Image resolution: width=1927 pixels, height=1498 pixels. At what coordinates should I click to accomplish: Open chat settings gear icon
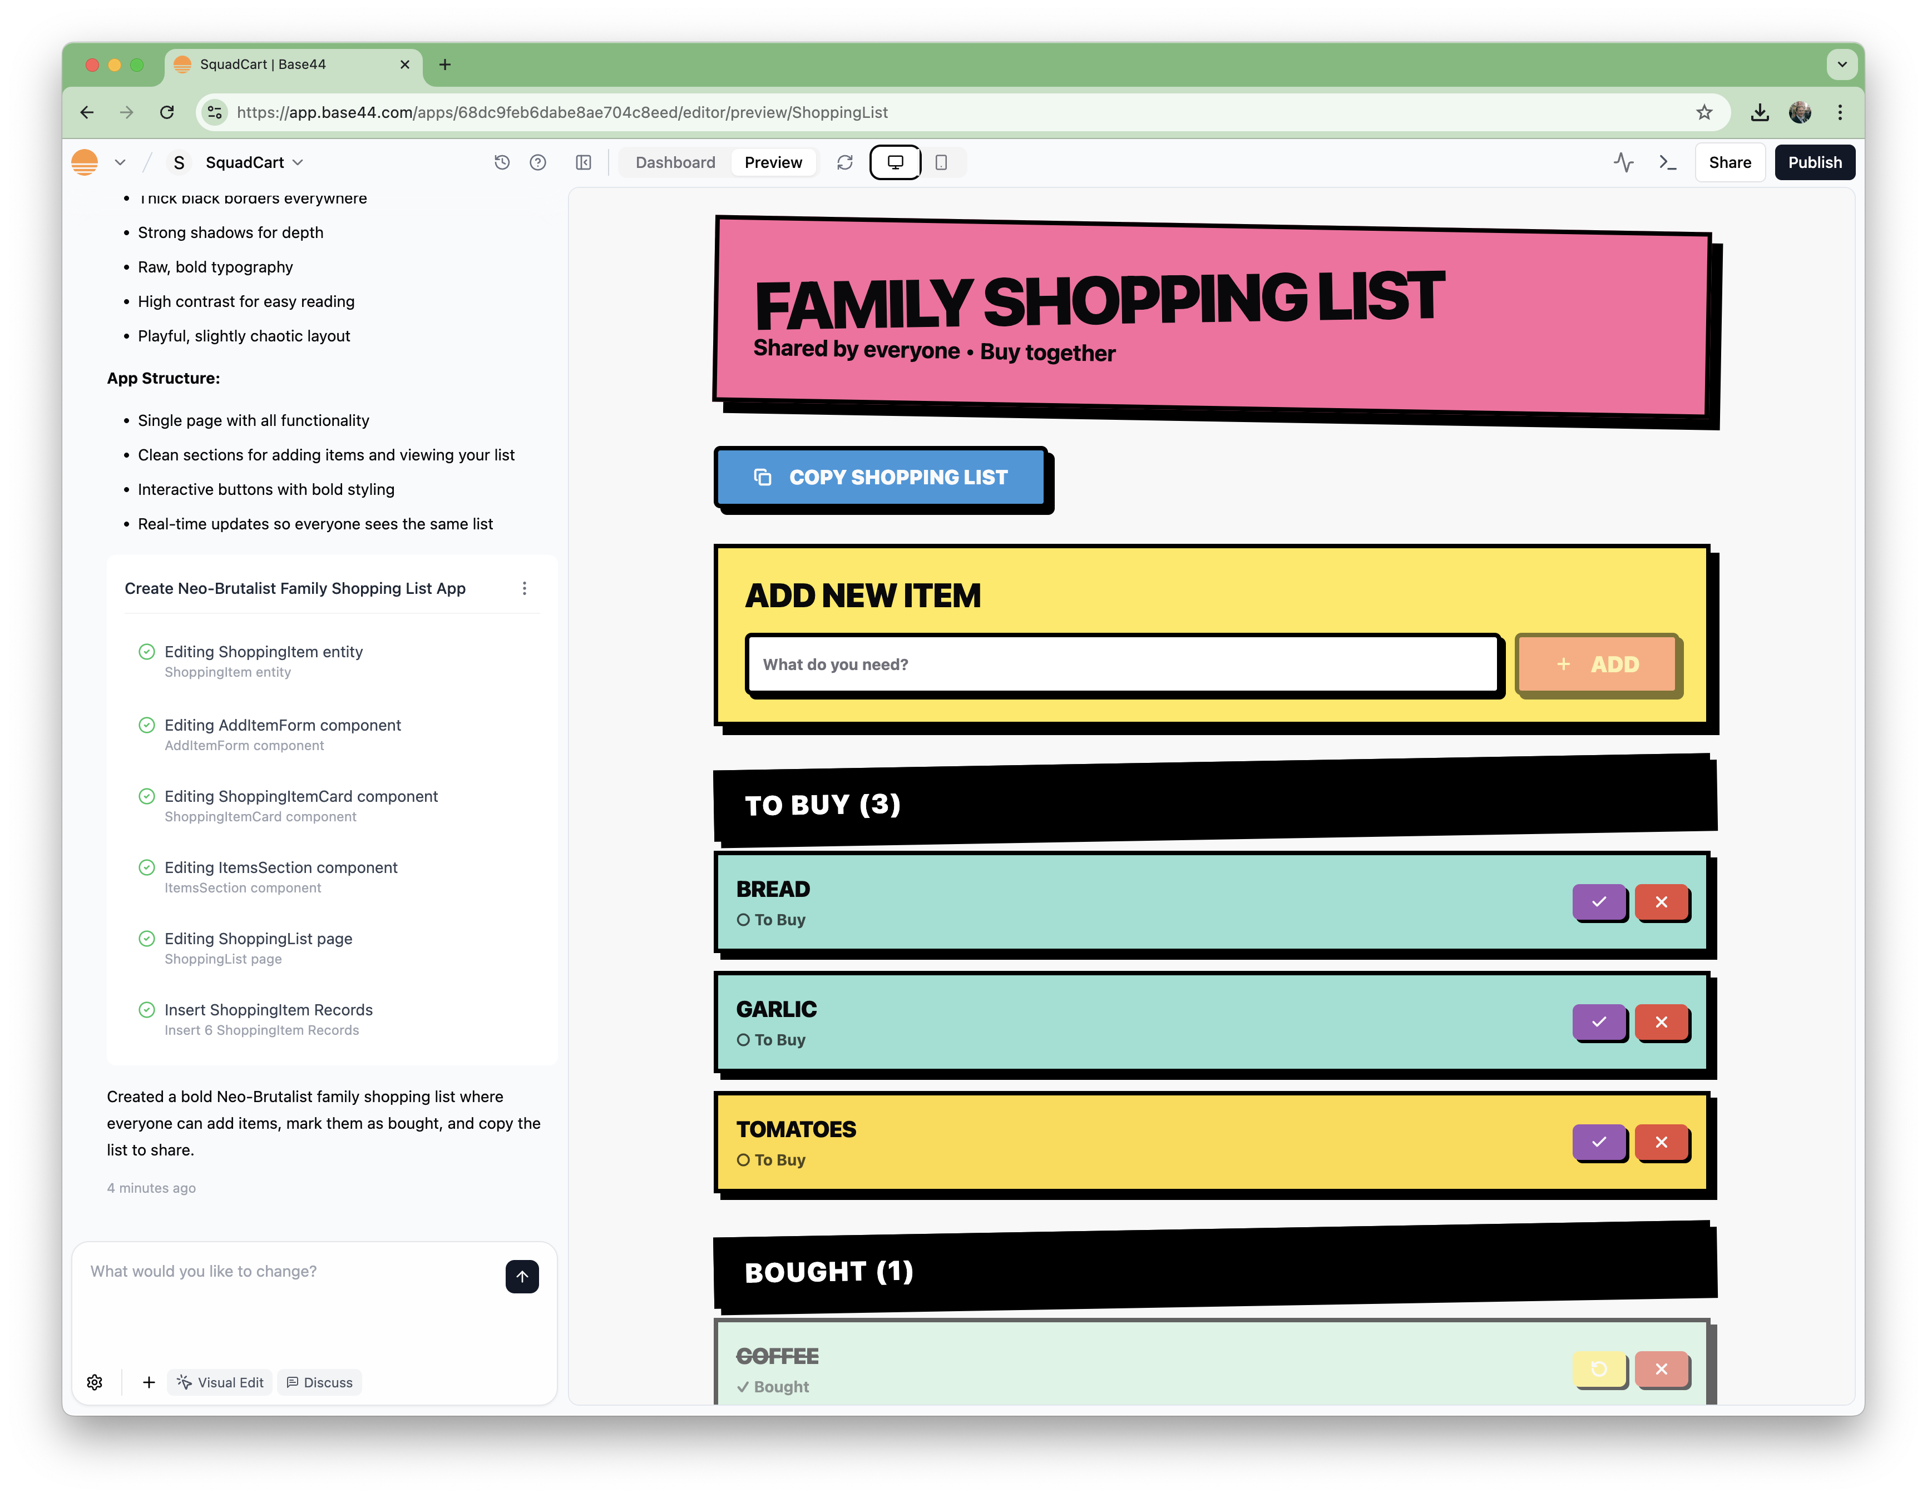pos(95,1382)
